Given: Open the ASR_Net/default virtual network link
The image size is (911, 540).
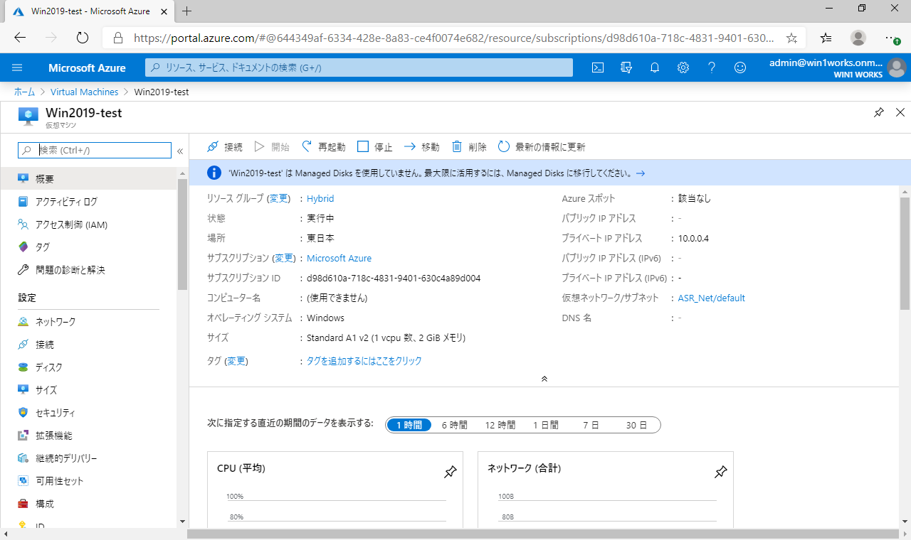Looking at the screenshot, I should 712,298.
